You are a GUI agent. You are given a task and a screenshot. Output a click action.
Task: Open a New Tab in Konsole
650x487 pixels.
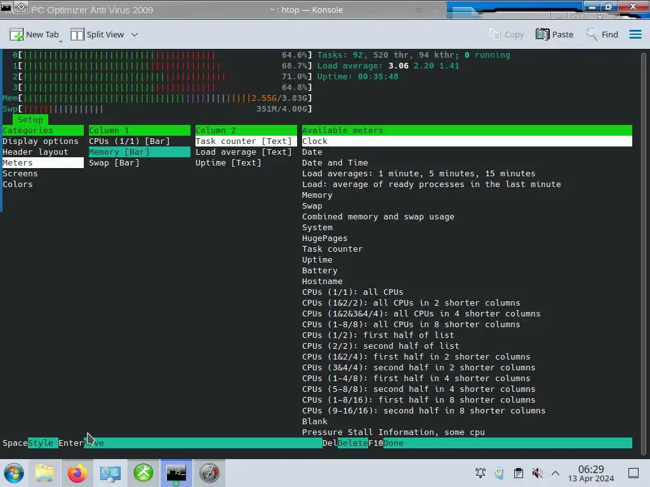click(x=35, y=35)
